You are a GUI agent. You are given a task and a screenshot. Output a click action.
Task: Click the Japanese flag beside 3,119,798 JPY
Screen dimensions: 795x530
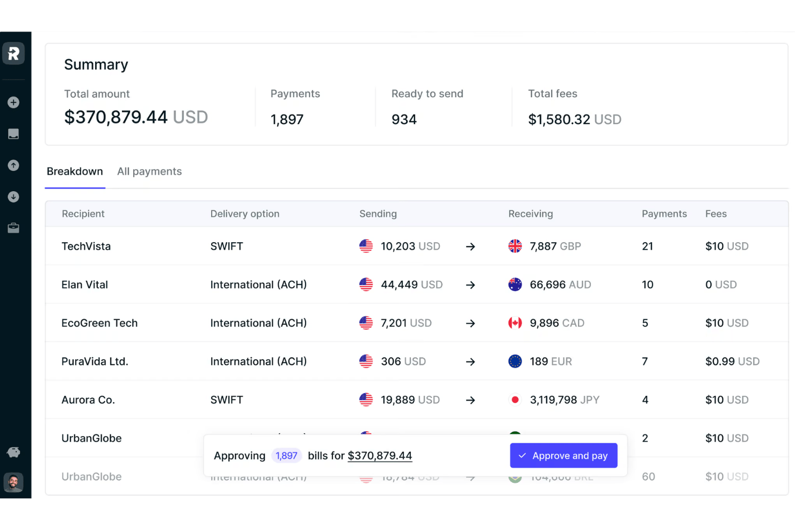[x=515, y=400]
